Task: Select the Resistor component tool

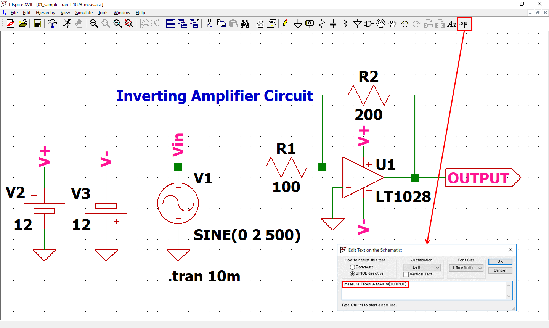Action: point(322,24)
